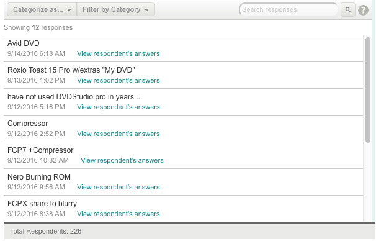Open the help question mark icon
The width and height of the screenshot is (376, 241).
click(x=363, y=10)
